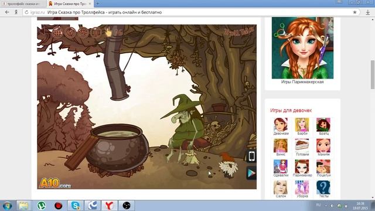The width and height of the screenshot is (375, 211).
Task: Open Yandex Browser from the taskbar
Action: coord(110,206)
